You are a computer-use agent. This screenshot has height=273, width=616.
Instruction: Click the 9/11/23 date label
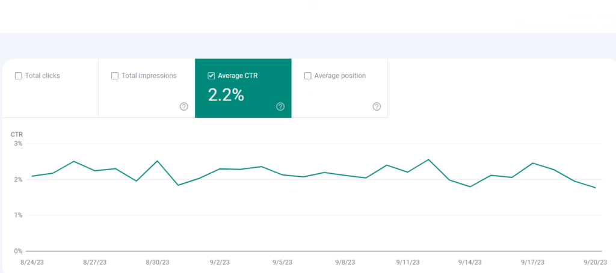[408, 262]
